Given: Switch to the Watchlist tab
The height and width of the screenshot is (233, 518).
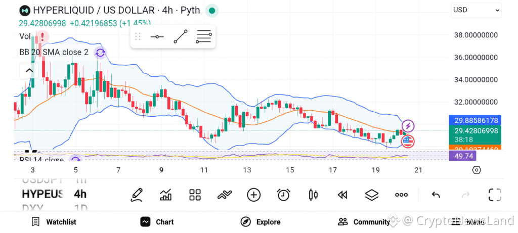Looking at the screenshot, I should click(54, 222).
